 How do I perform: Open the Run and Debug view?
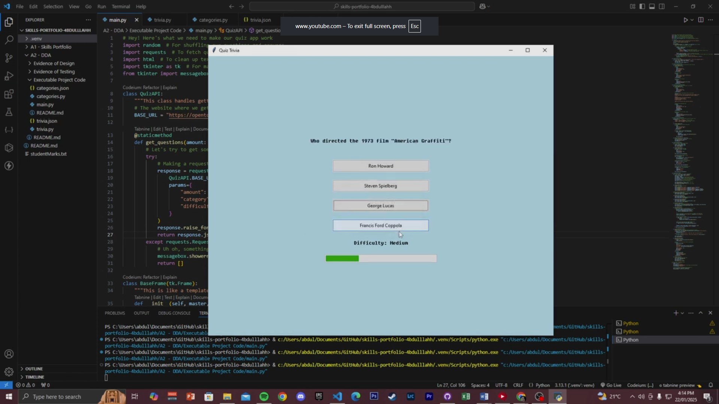pos(9,76)
